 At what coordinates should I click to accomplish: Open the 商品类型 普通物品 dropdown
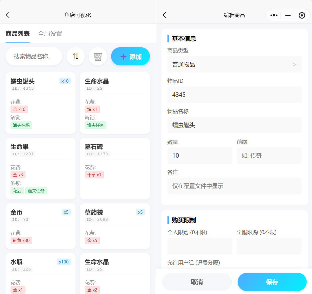pos(234,64)
